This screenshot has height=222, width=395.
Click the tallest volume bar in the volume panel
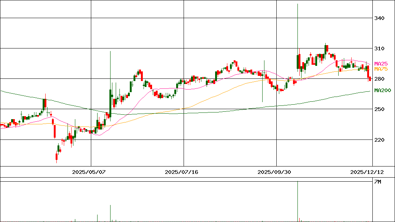click(297, 202)
